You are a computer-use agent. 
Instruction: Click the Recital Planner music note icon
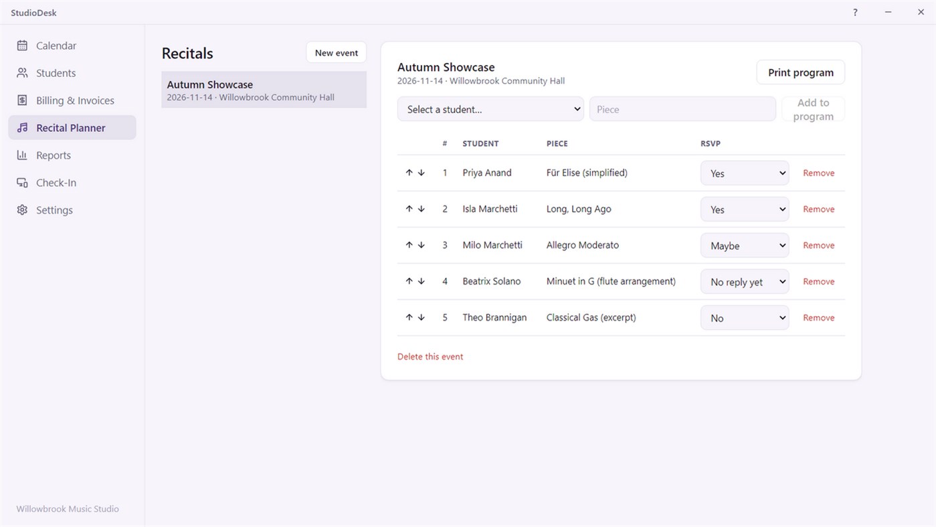pos(22,128)
